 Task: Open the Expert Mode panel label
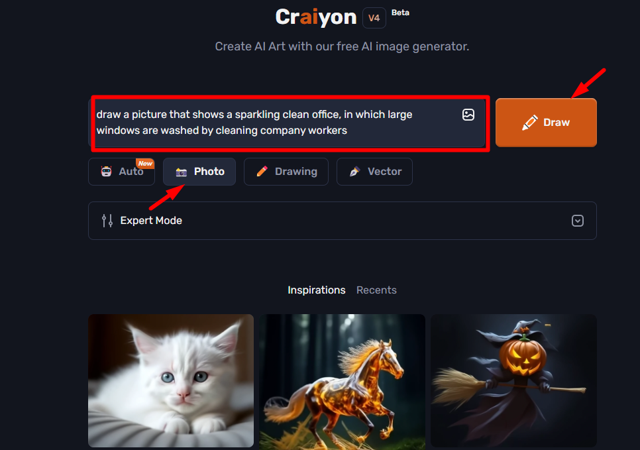pyautogui.click(x=151, y=221)
